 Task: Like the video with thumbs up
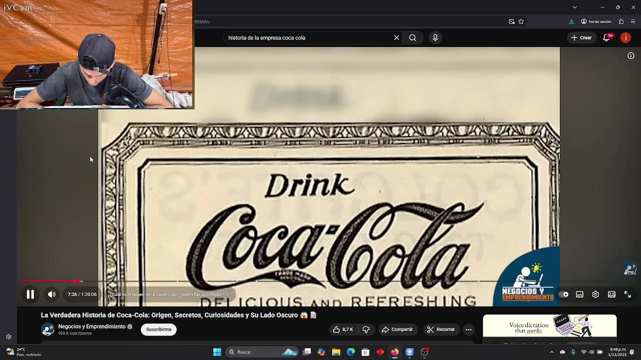(x=343, y=329)
